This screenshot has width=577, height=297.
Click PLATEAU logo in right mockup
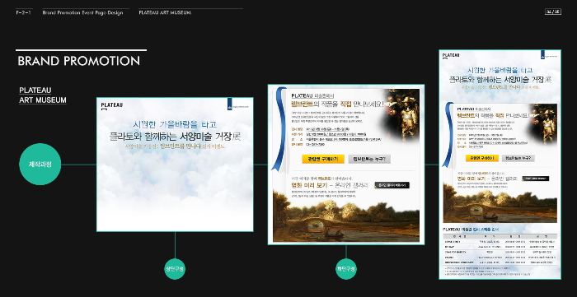click(x=451, y=56)
